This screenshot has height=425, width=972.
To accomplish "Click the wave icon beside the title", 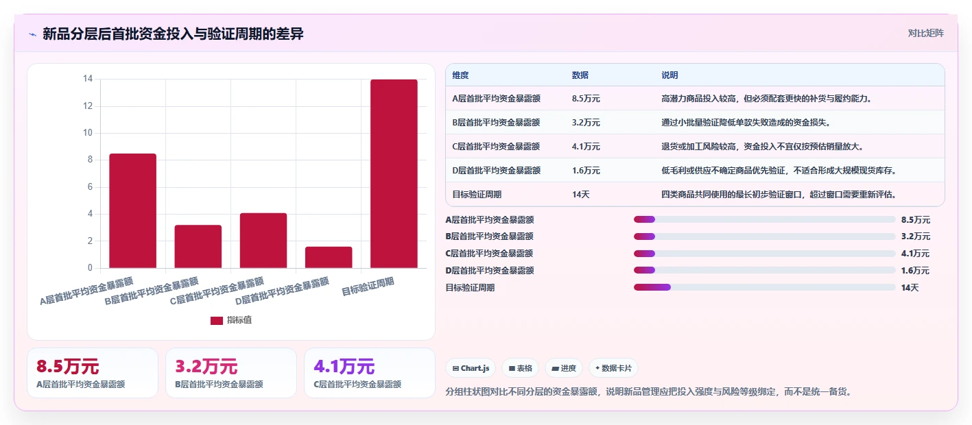I will (x=32, y=34).
